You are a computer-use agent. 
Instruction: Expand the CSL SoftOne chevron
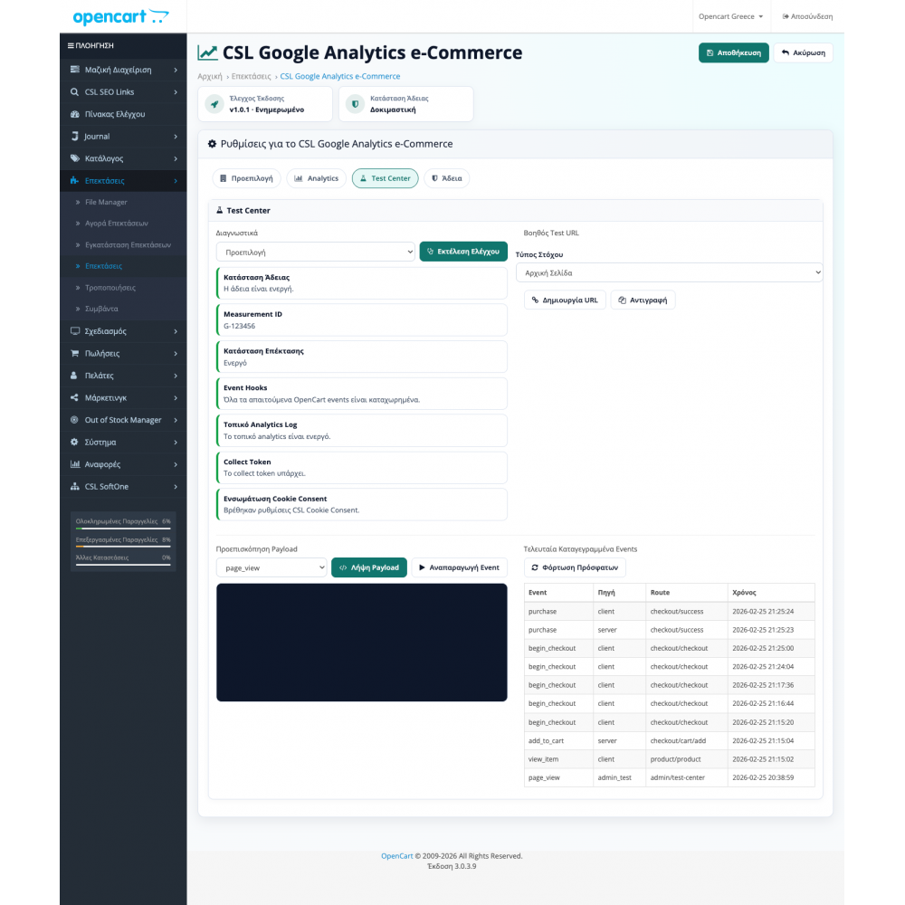coord(176,487)
